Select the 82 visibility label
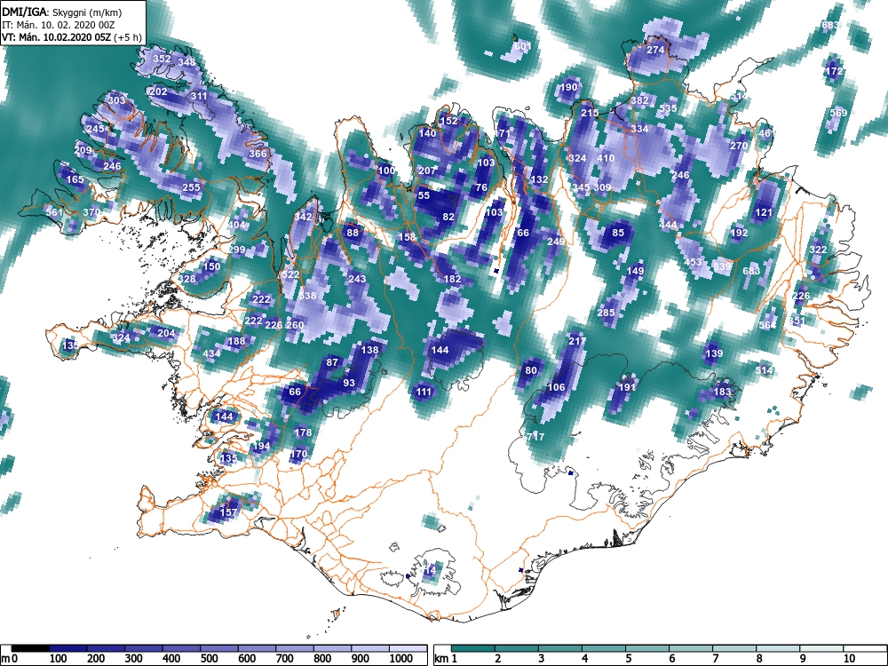This screenshot has height=666, width=888. (x=448, y=217)
